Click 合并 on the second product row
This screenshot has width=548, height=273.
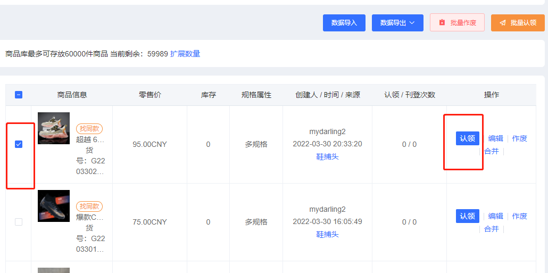(492, 229)
